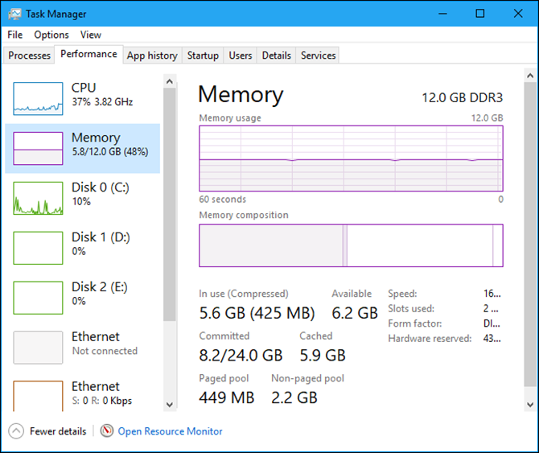The width and height of the screenshot is (539, 453).
Task: Open the Options menu
Action: point(51,35)
